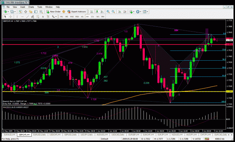Switch to the EURAUD,H4 chart tab

pyautogui.click(x=9, y=134)
